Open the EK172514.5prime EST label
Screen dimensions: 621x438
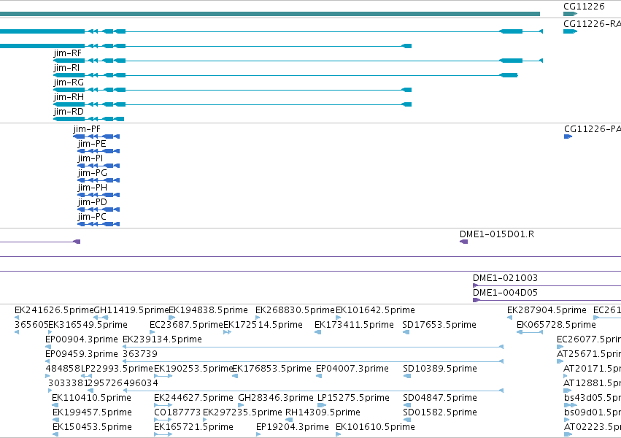(x=263, y=325)
